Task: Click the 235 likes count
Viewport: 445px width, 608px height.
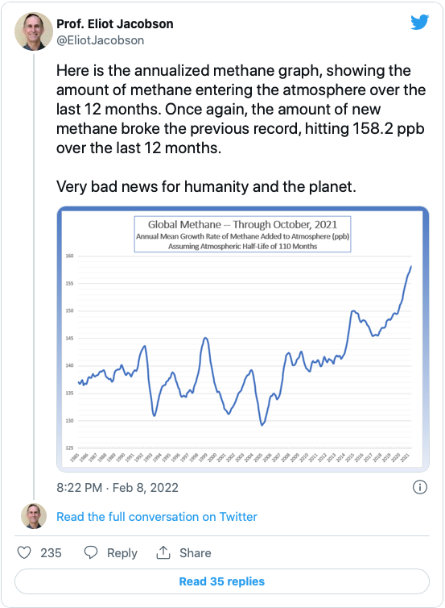Action: pyautogui.click(x=51, y=553)
